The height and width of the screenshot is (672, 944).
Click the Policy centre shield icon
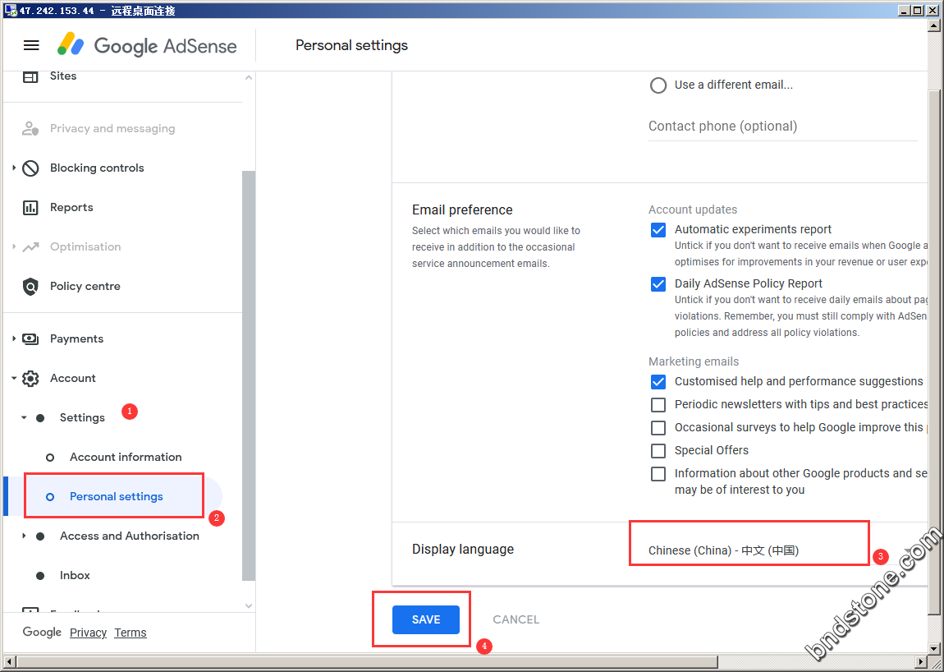click(30, 286)
